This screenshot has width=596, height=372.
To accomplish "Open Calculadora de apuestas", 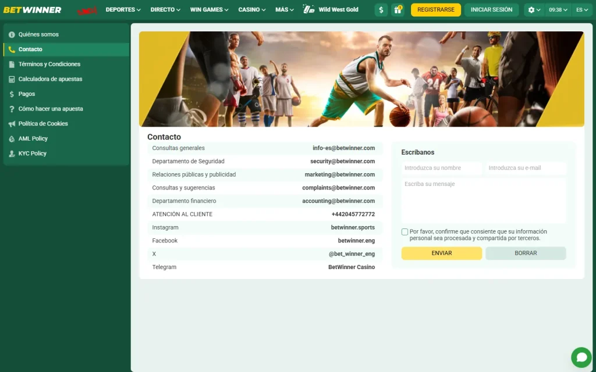I will 50,79.
